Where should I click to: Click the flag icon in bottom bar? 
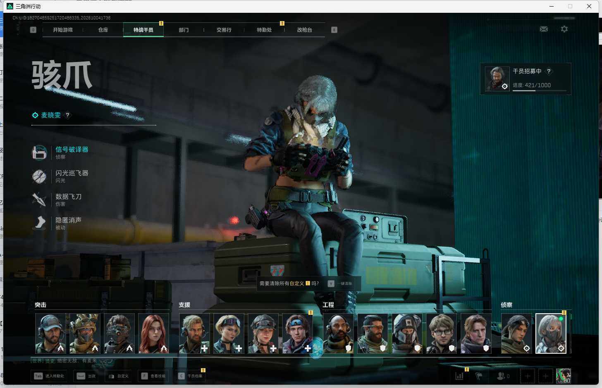pyautogui.click(x=479, y=376)
